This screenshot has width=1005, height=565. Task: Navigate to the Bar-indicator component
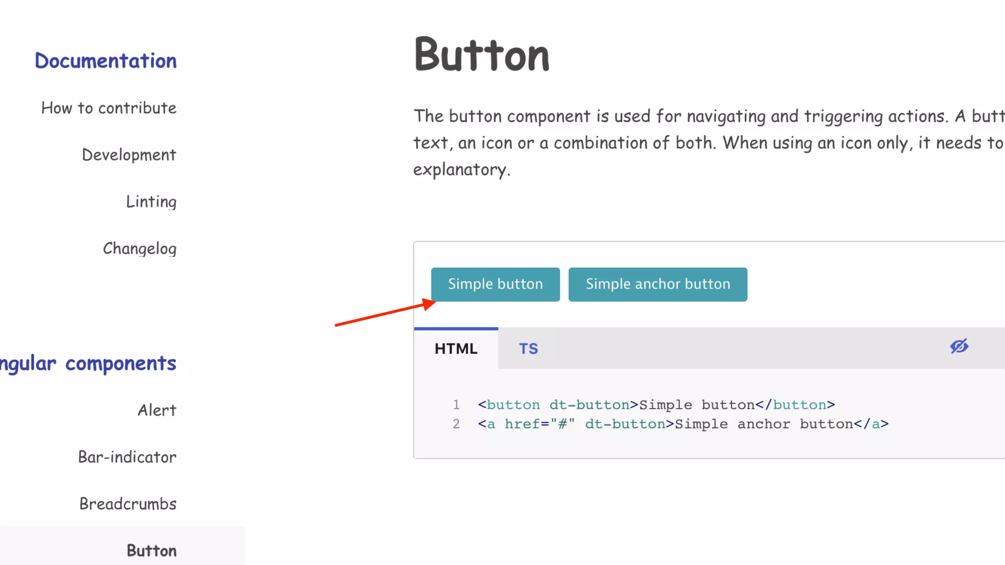[x=128, y=457]
